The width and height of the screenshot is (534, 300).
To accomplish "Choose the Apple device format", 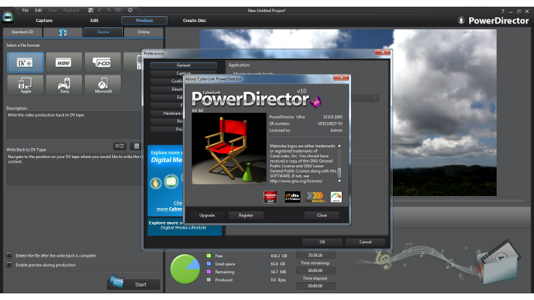I will click(25, 85).
